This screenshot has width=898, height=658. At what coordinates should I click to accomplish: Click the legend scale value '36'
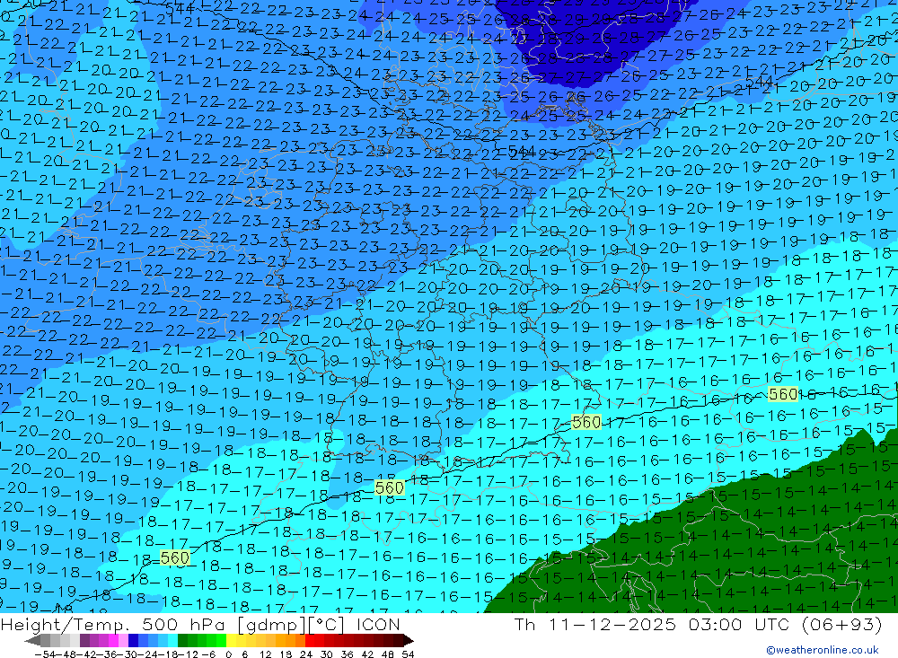point(347,654)
